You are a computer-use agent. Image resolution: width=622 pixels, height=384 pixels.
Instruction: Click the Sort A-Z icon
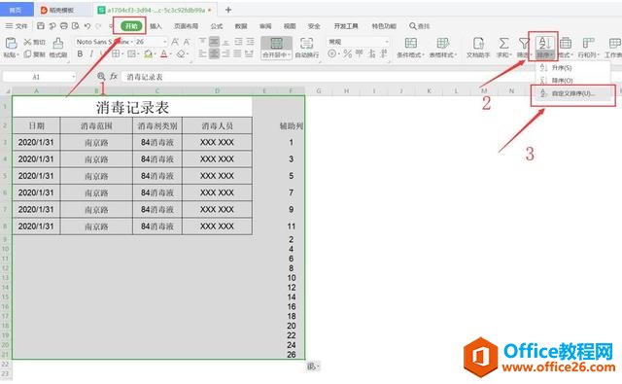544,43
